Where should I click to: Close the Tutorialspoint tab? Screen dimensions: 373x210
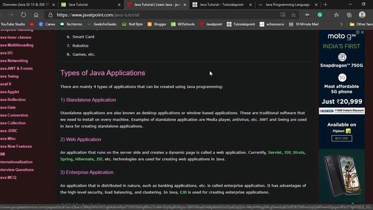(x=251, y=5)
